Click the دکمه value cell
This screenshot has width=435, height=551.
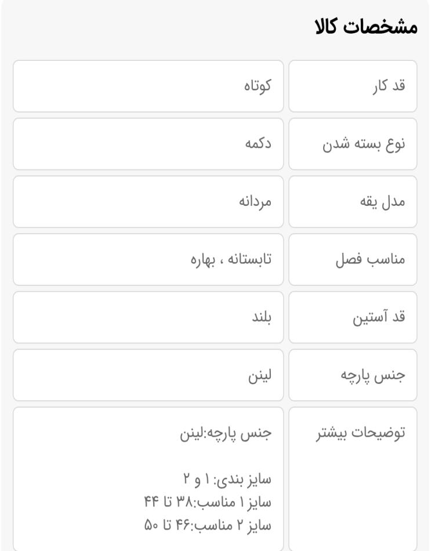click(x=148, y=144)
